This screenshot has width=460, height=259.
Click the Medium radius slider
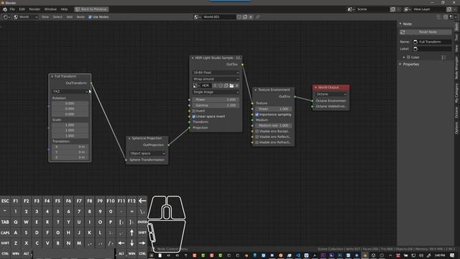[273, 125]
